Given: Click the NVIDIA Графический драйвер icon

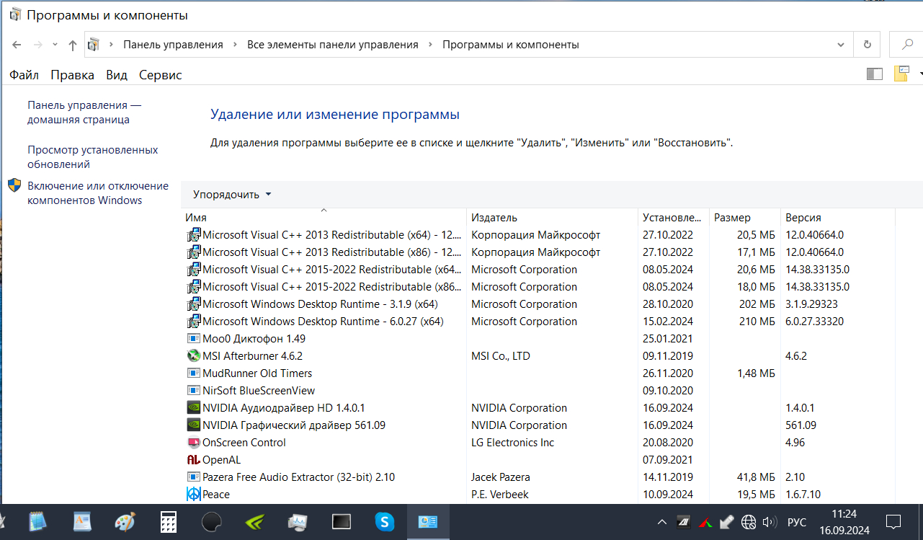Looking at the screenshot, I should [193, 425].
